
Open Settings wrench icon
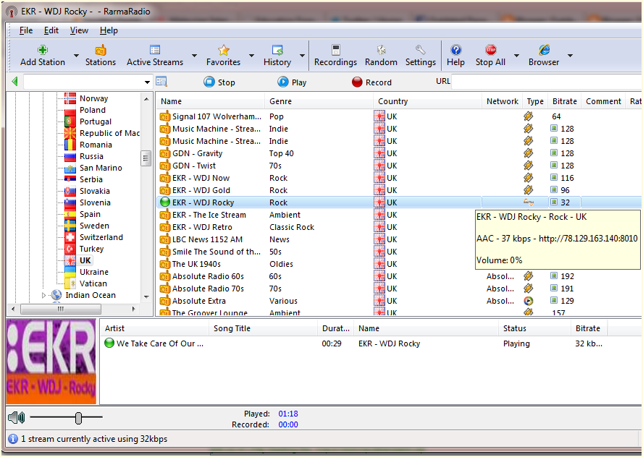point(420,50)
